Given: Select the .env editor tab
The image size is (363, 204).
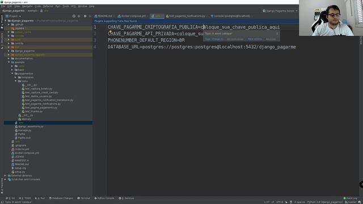Looking at the screenshot, I should click(157, 16).
